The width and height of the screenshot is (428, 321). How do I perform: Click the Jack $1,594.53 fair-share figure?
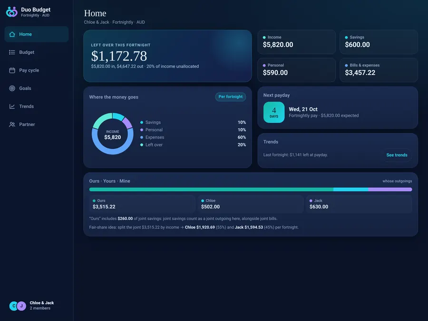(x=249, y=227)
